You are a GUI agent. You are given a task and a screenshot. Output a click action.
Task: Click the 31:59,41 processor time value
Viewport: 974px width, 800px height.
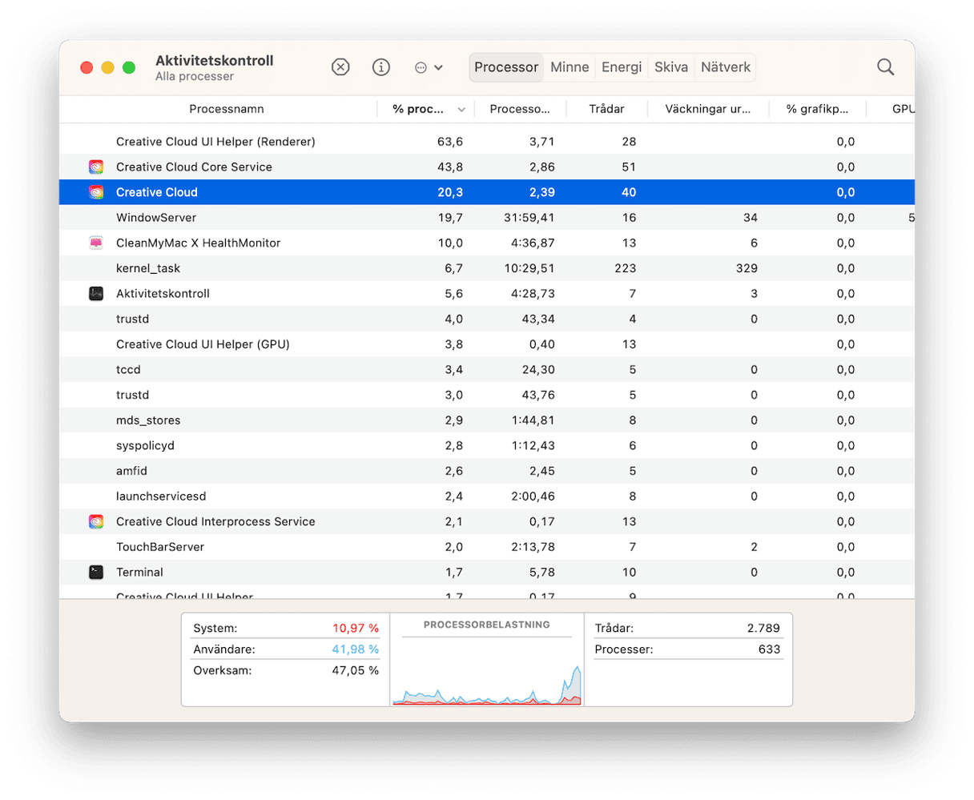point(529,218)
